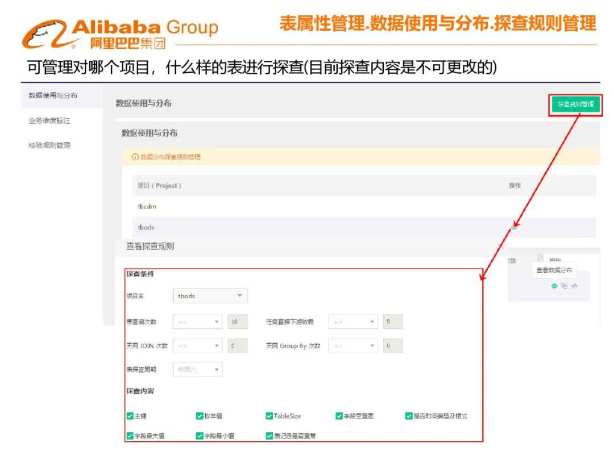Toggle the 主键 checkbox

pyautogui.click(x=130, y=416)
